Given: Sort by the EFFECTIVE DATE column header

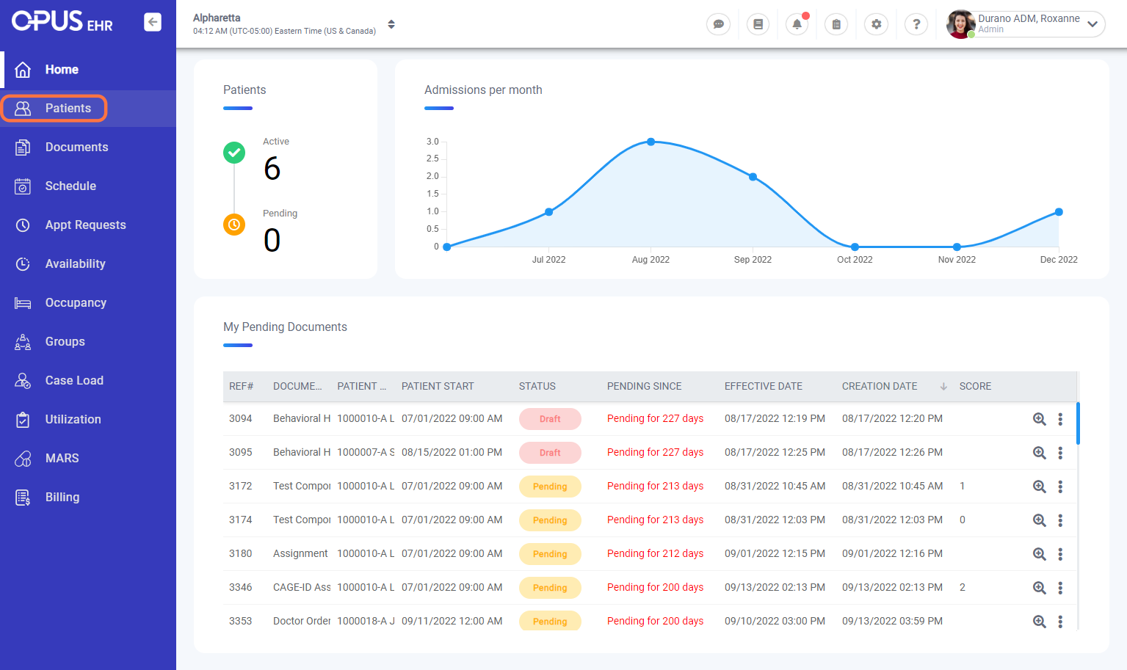Looking at the screenshot, I should click(x=764, y=386).
